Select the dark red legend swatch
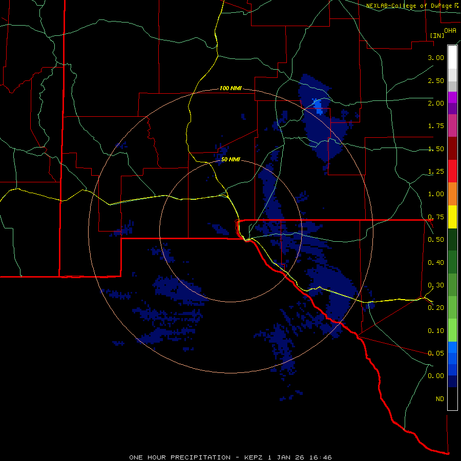This screenshot has width=461, height=461. click(452, 149)
